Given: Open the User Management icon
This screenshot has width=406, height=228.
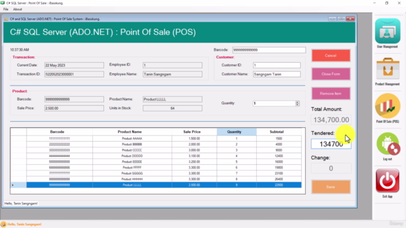Looking at the screenshot, I should coord(388,31).
